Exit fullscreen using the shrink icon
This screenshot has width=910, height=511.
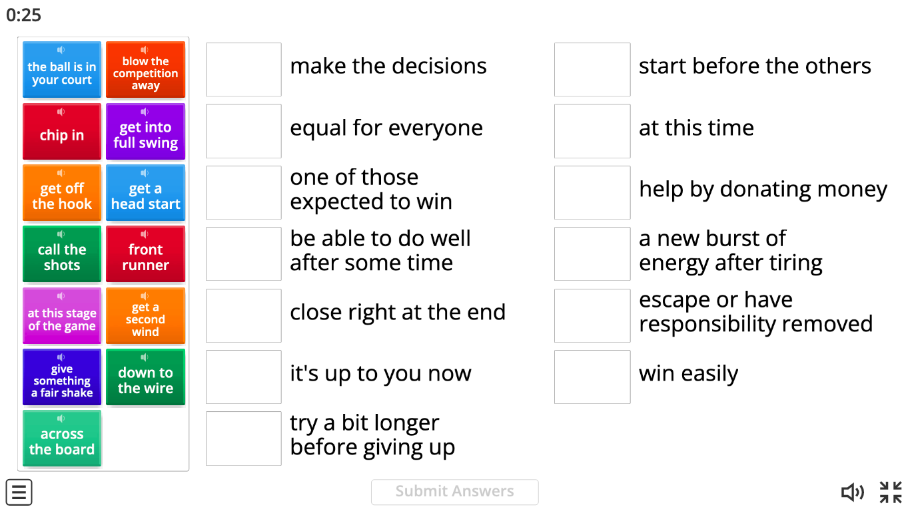point(890,492)
